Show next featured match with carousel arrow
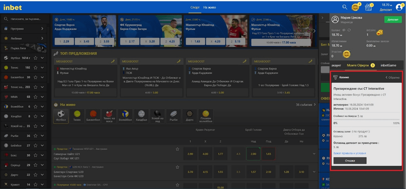This screenshot has width=406, height=189. (x=314, y=30)
